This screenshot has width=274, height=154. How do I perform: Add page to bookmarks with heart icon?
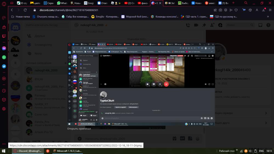pos(236,10)
